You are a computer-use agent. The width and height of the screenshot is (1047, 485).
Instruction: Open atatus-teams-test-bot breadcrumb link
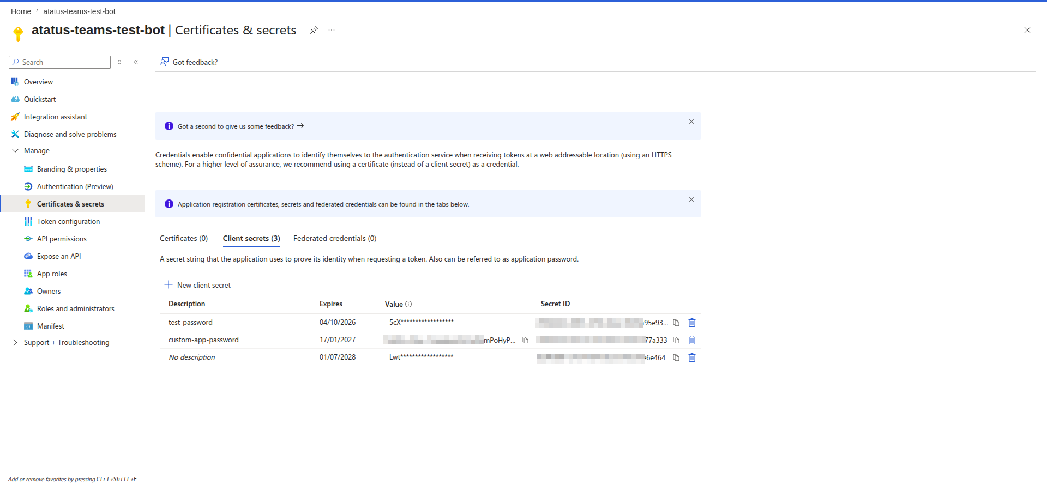click(79, 11)
